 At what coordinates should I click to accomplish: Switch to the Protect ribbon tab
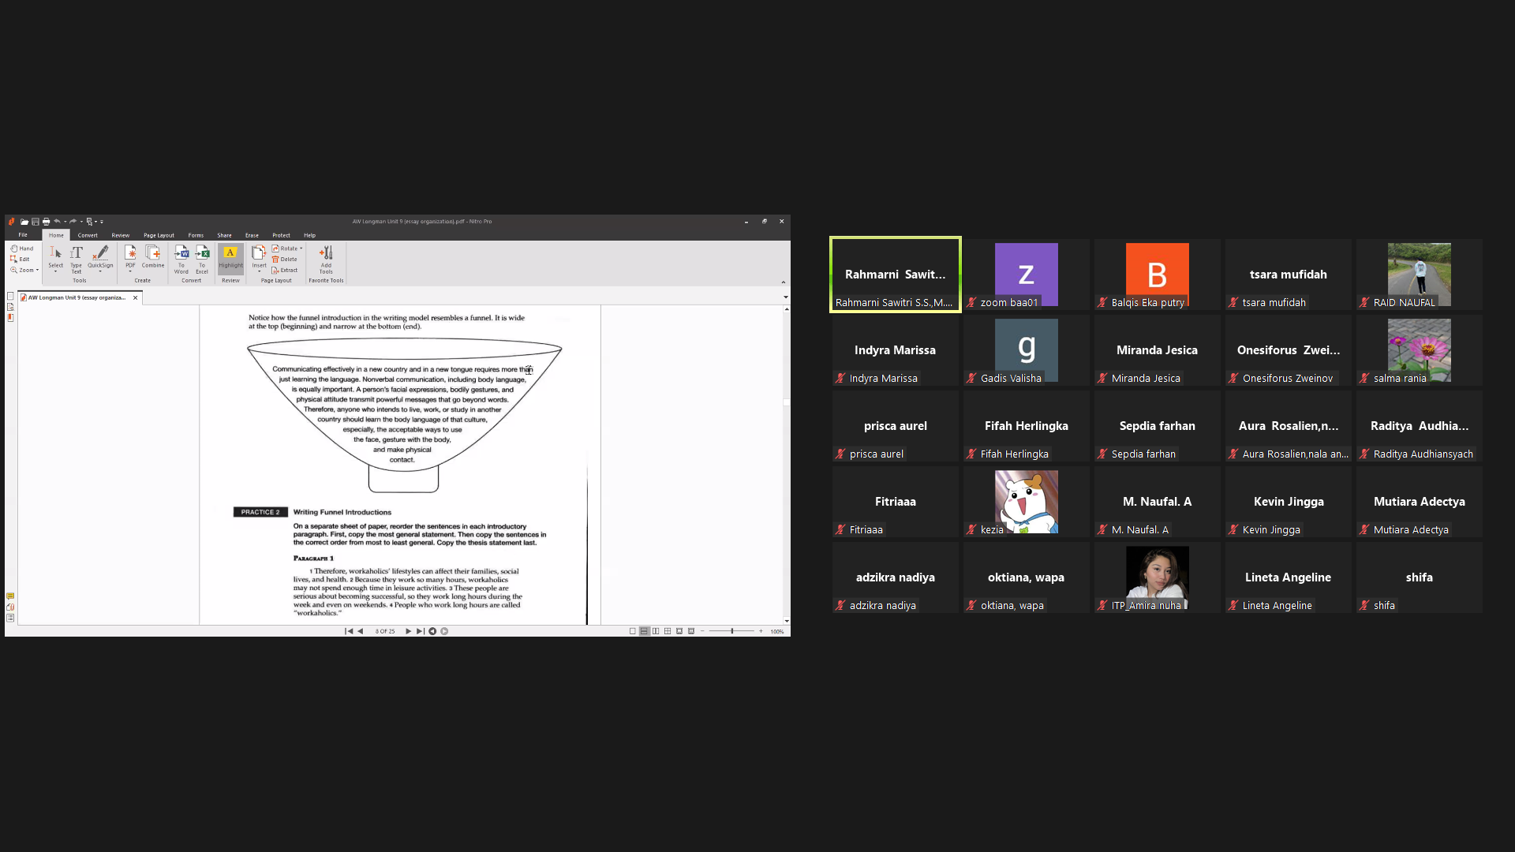coord(281,235)
